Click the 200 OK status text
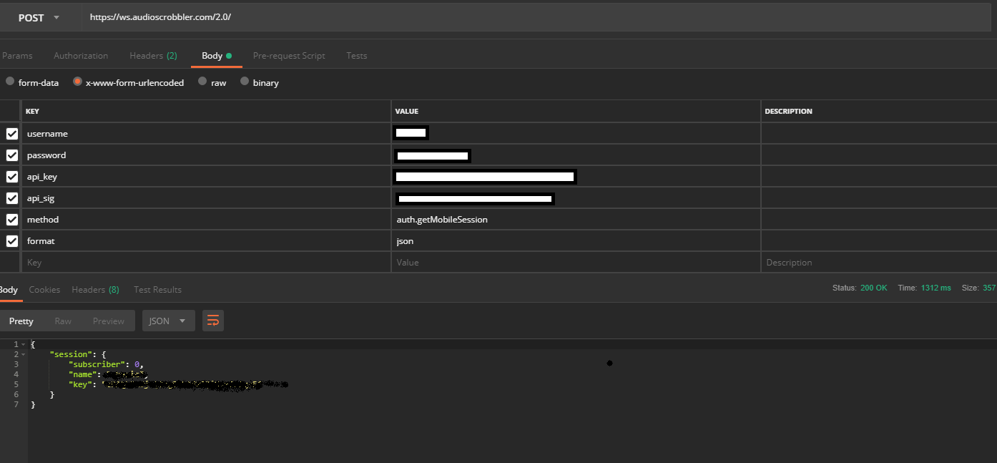Screen dimensions: 997x463 (873, 288)
